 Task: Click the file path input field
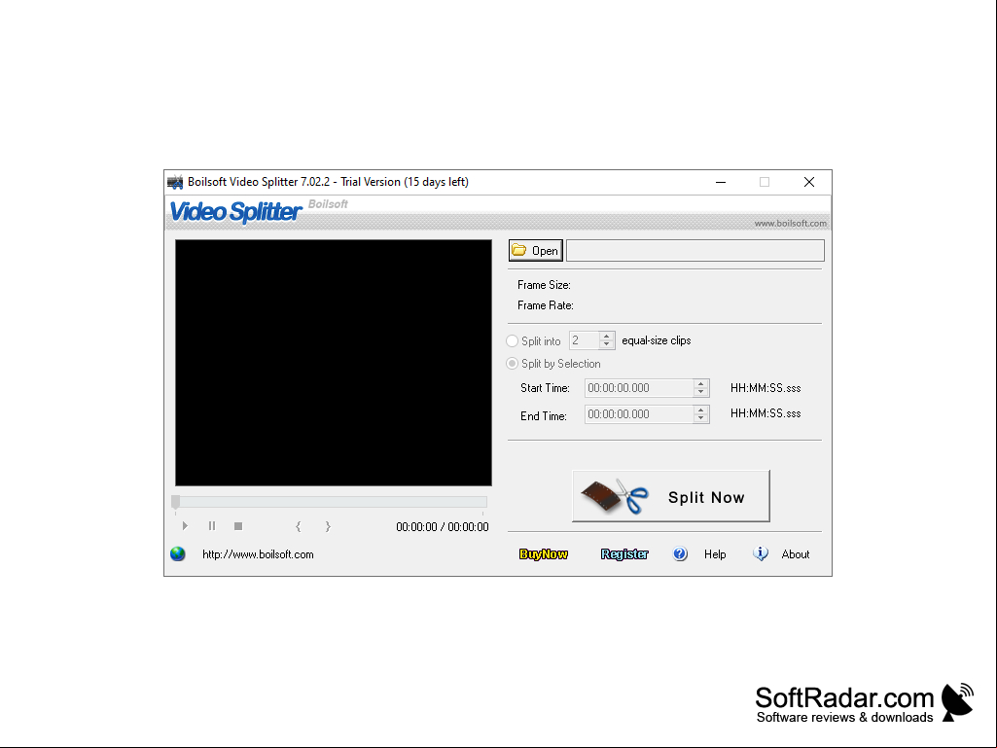[x=694, y=251]
